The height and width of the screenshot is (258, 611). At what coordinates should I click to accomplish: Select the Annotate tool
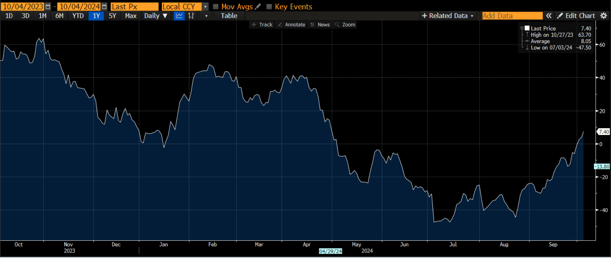[291, 24]
